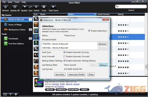
Task: Open the Unit Frames category link
Action: (59, 87)
